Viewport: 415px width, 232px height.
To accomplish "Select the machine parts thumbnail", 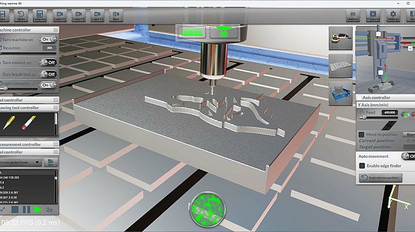I will click(x=340, y=38).
